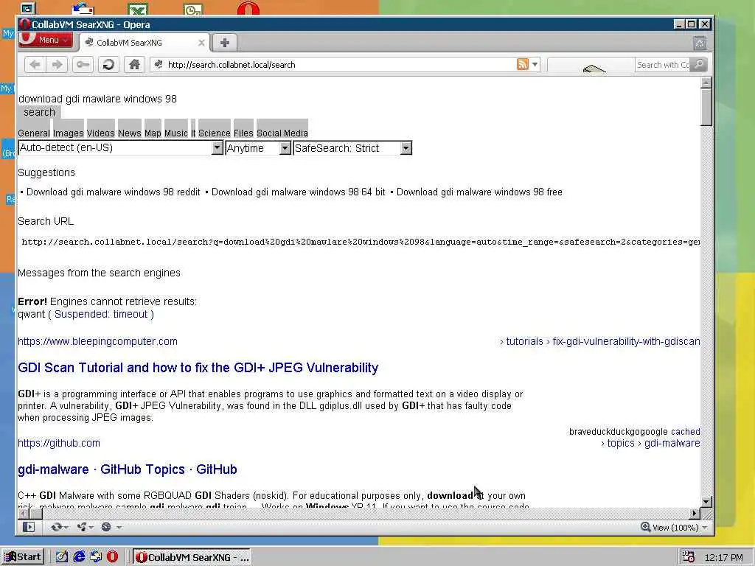Launch Outlook Express from quick launch
The height and width of the screenshot is (566, 755).
pos(96,557)
